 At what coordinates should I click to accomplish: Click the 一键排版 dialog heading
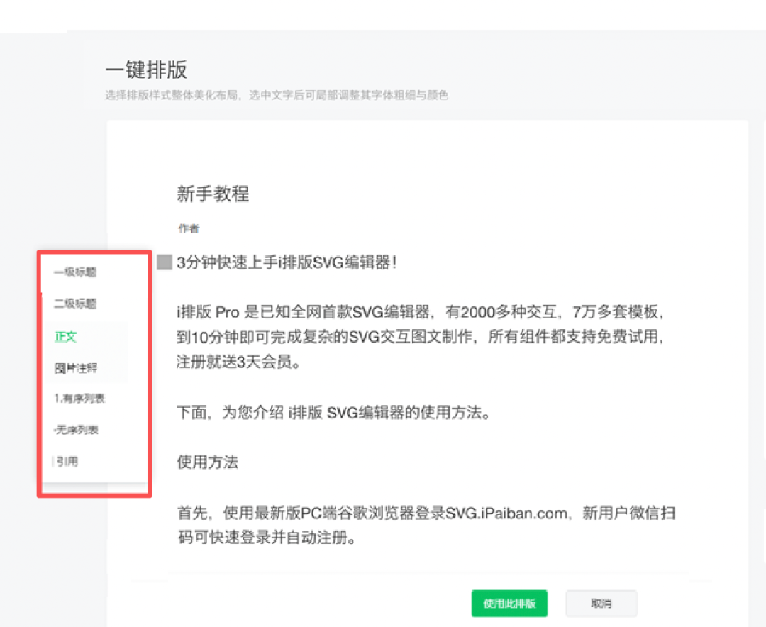[146, 70]
